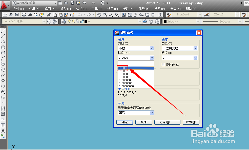The height and width of the screenshot is (150, 249).
Task: Click the Save icon in quick access toolbar
Action: coord(72,3)
